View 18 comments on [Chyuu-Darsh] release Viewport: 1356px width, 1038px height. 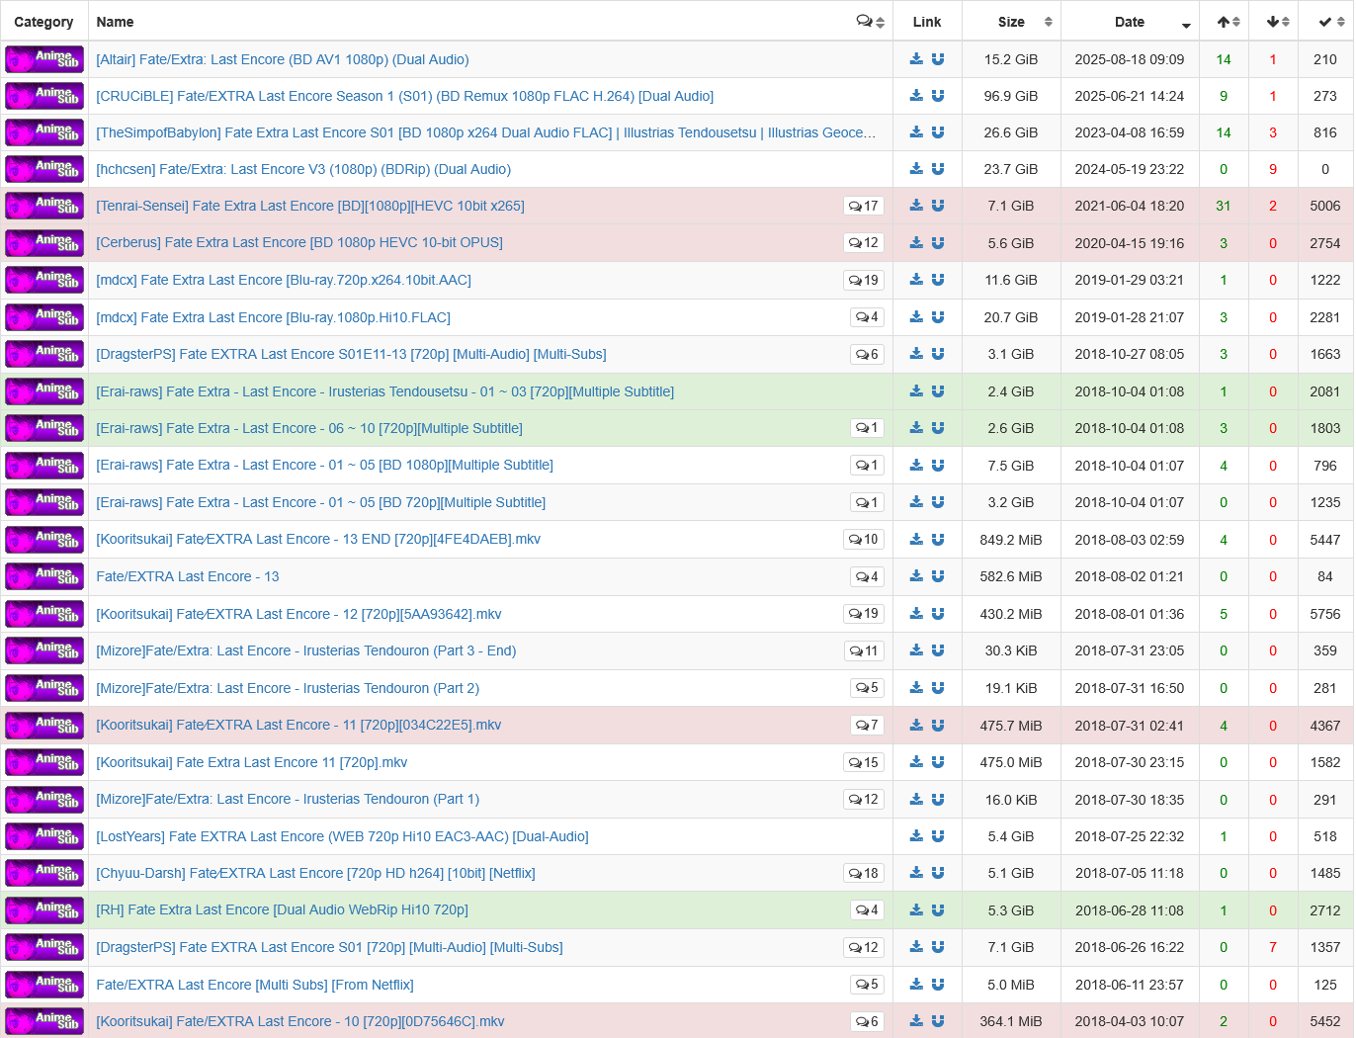click(864, 873)
